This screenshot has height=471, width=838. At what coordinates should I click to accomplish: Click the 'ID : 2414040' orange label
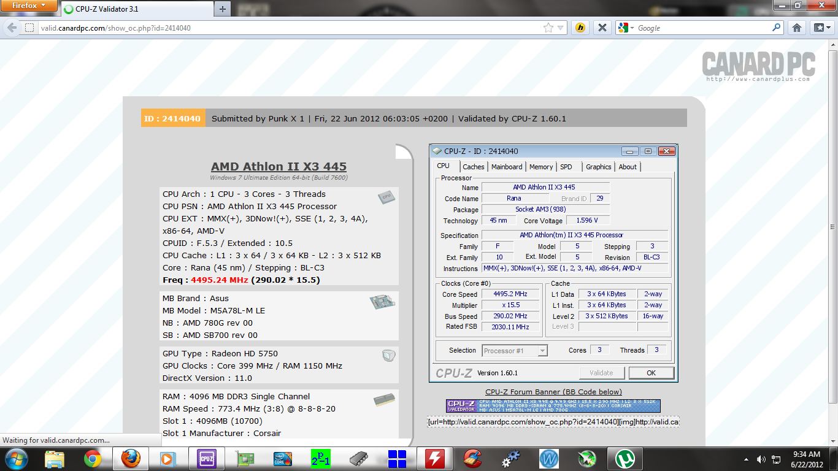point(173,118)
